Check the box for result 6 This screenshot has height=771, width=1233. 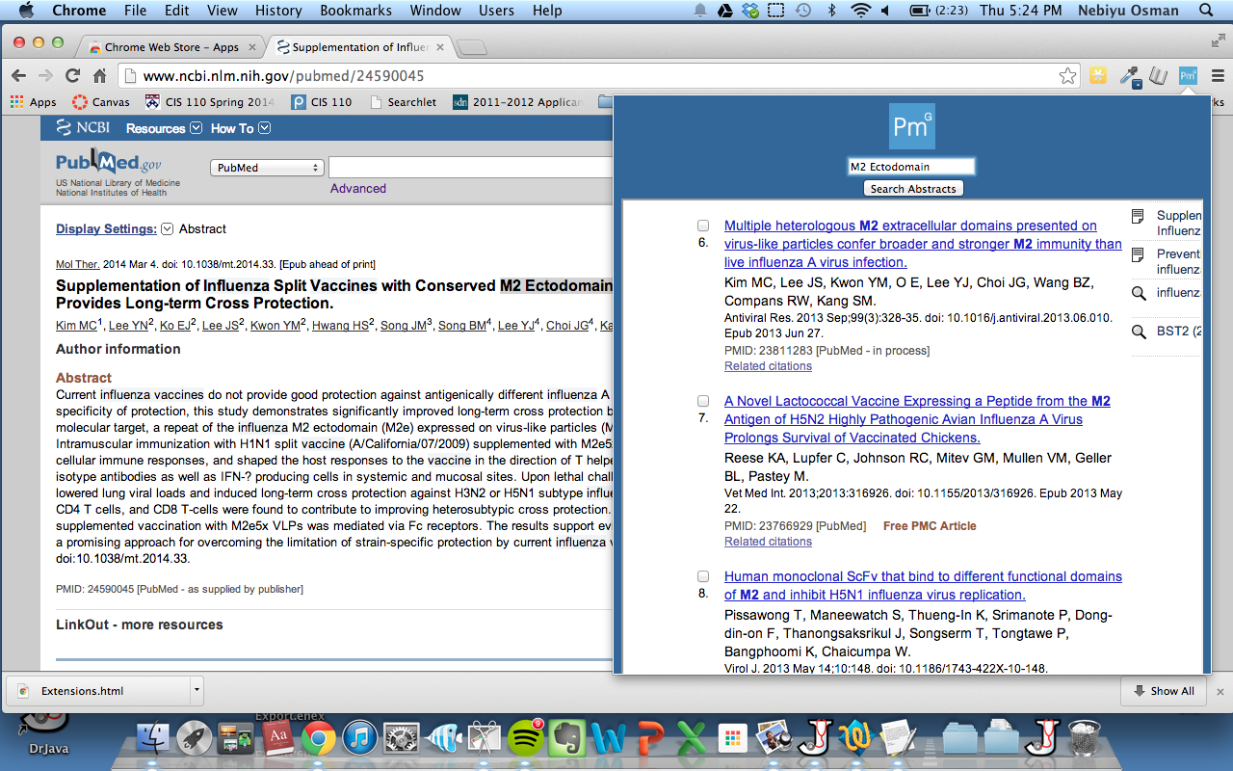[x=703, y=226]
